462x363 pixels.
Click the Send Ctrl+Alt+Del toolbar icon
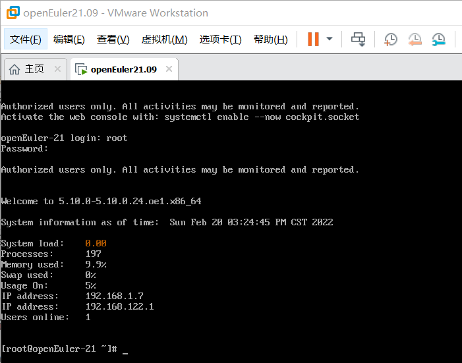click(x=359, y=39)
